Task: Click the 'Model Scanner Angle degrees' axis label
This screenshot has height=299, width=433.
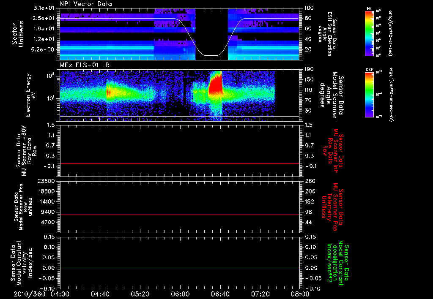Action: [332, 95]
